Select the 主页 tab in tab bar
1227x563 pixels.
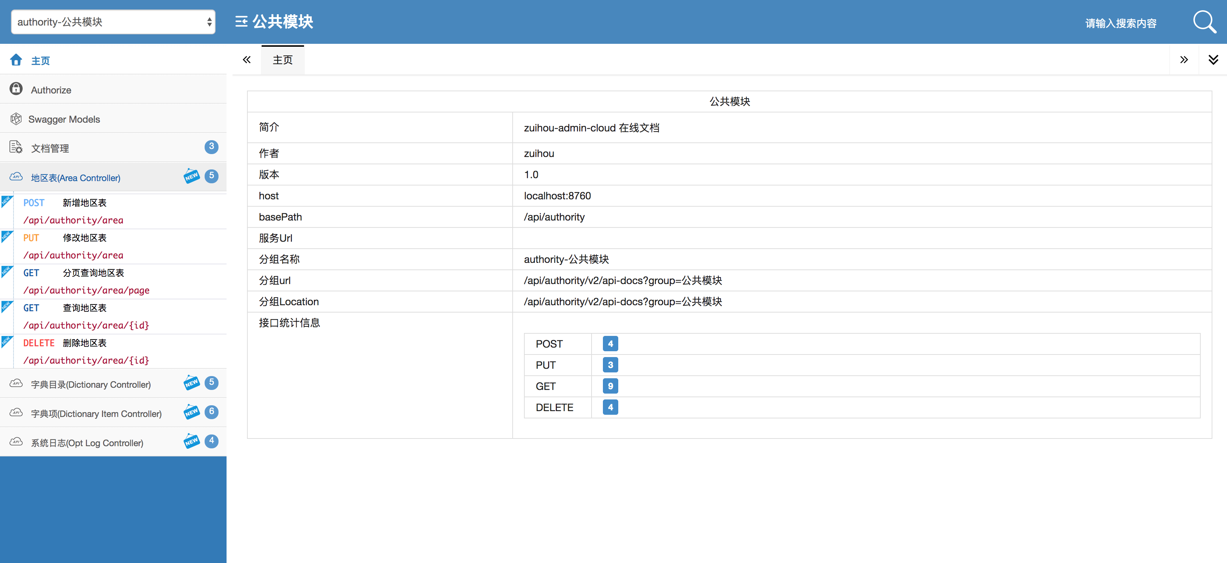point(282,60)
